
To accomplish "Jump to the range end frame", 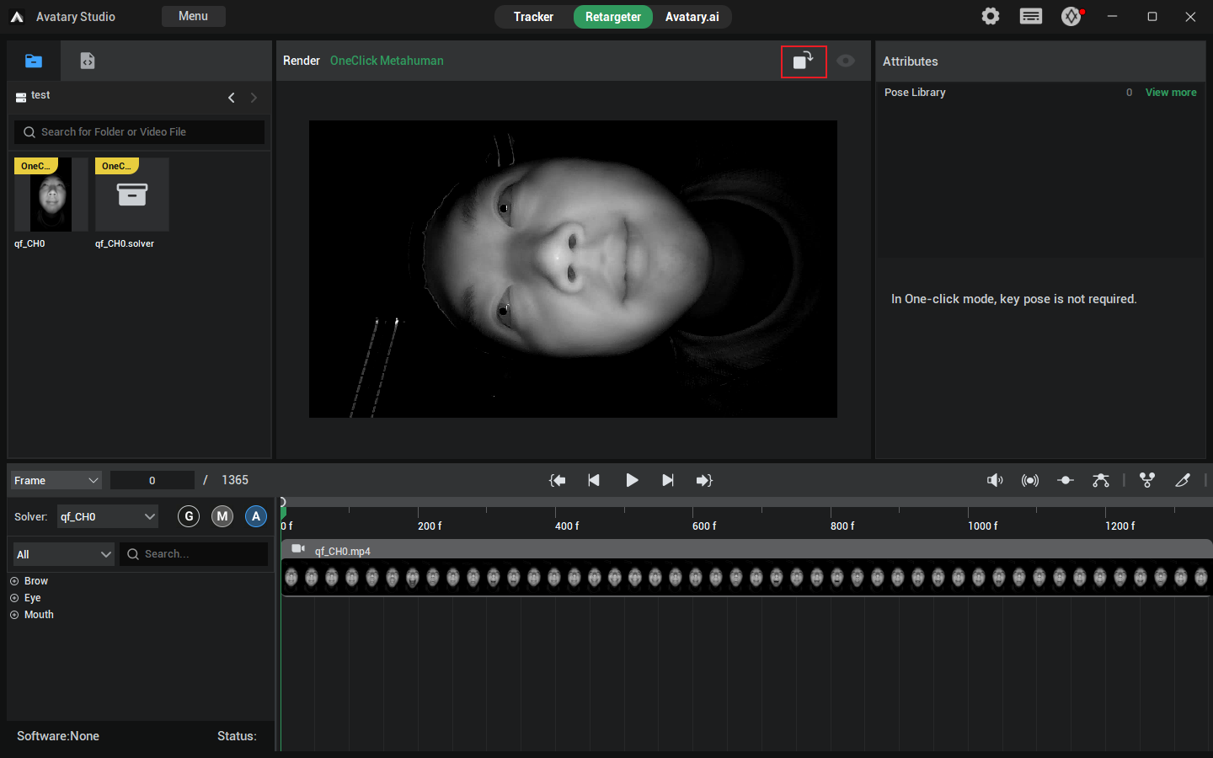I will click(x=704, y=480).
